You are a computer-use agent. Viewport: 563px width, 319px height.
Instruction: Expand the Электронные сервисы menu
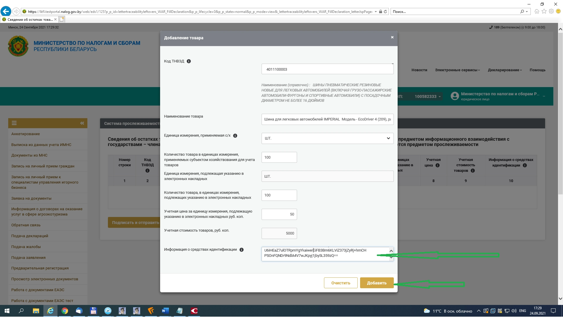point(457,70)
